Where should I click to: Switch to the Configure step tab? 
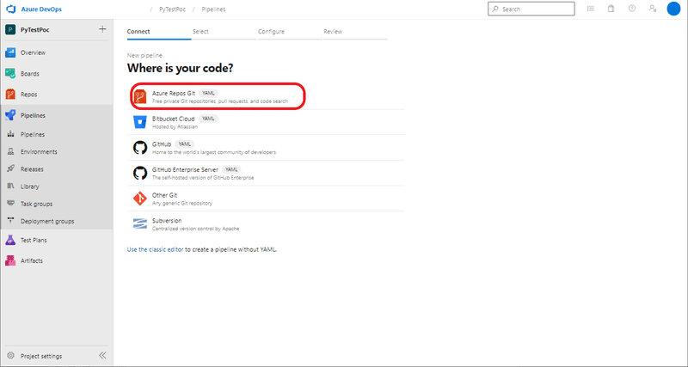[x=271, y=32]
